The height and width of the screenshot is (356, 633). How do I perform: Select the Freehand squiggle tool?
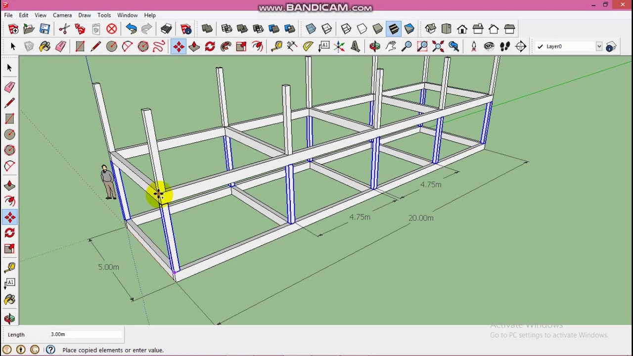click(x=159, y=46)
